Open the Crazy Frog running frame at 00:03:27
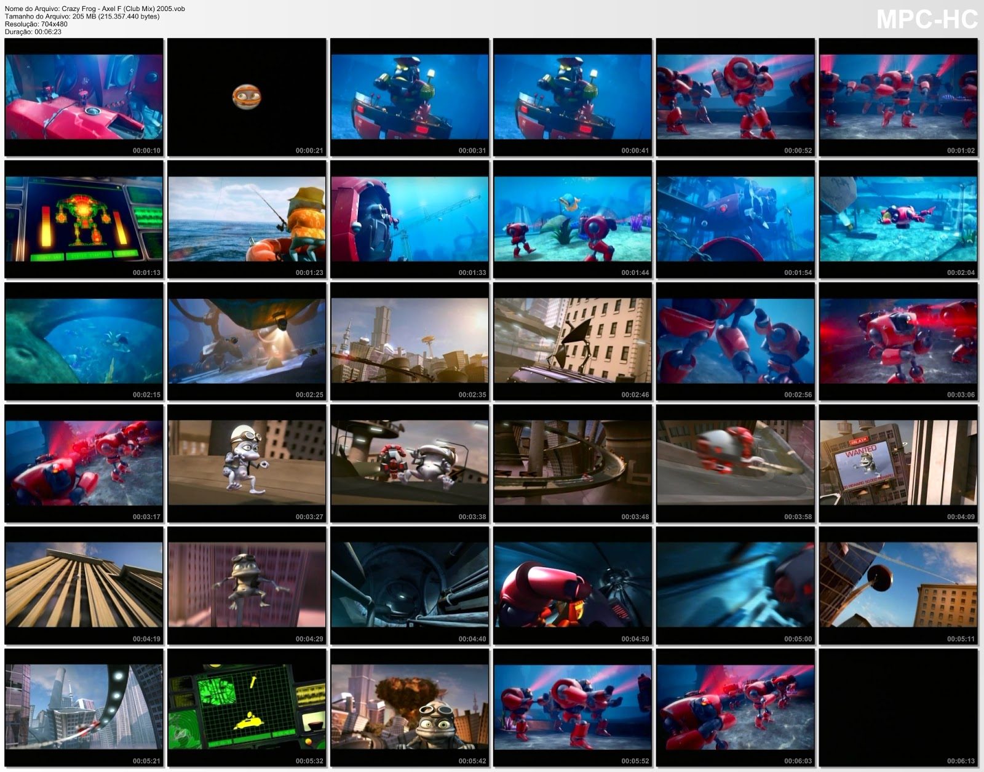 tap(247, 464)
